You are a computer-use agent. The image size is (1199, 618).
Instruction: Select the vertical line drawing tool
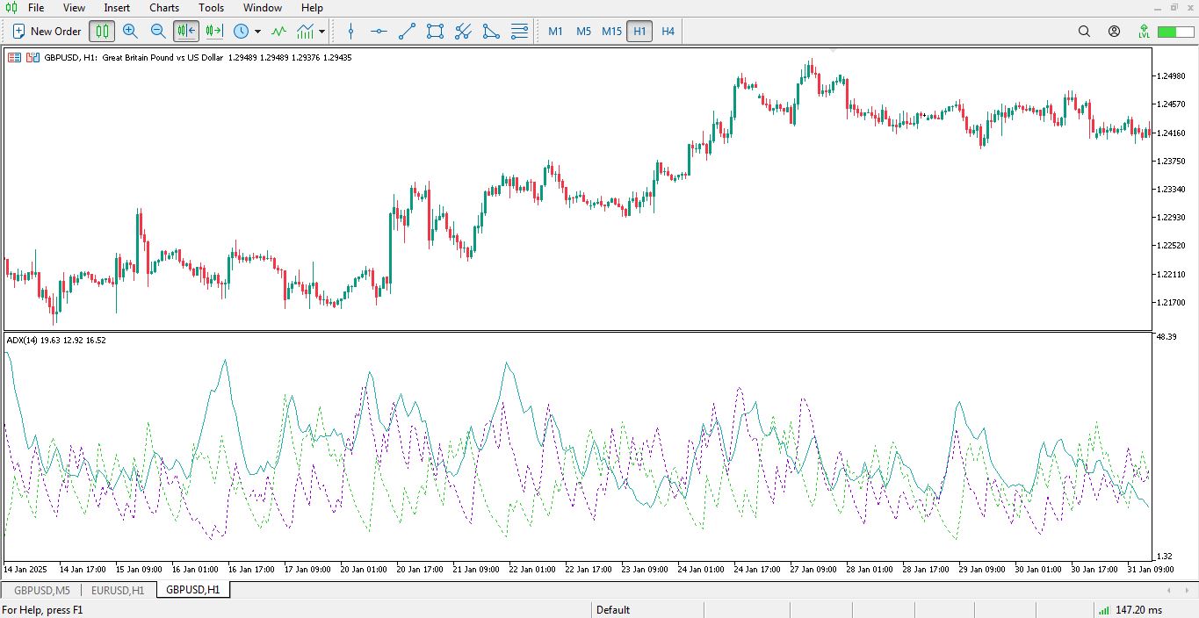(351, 31)
